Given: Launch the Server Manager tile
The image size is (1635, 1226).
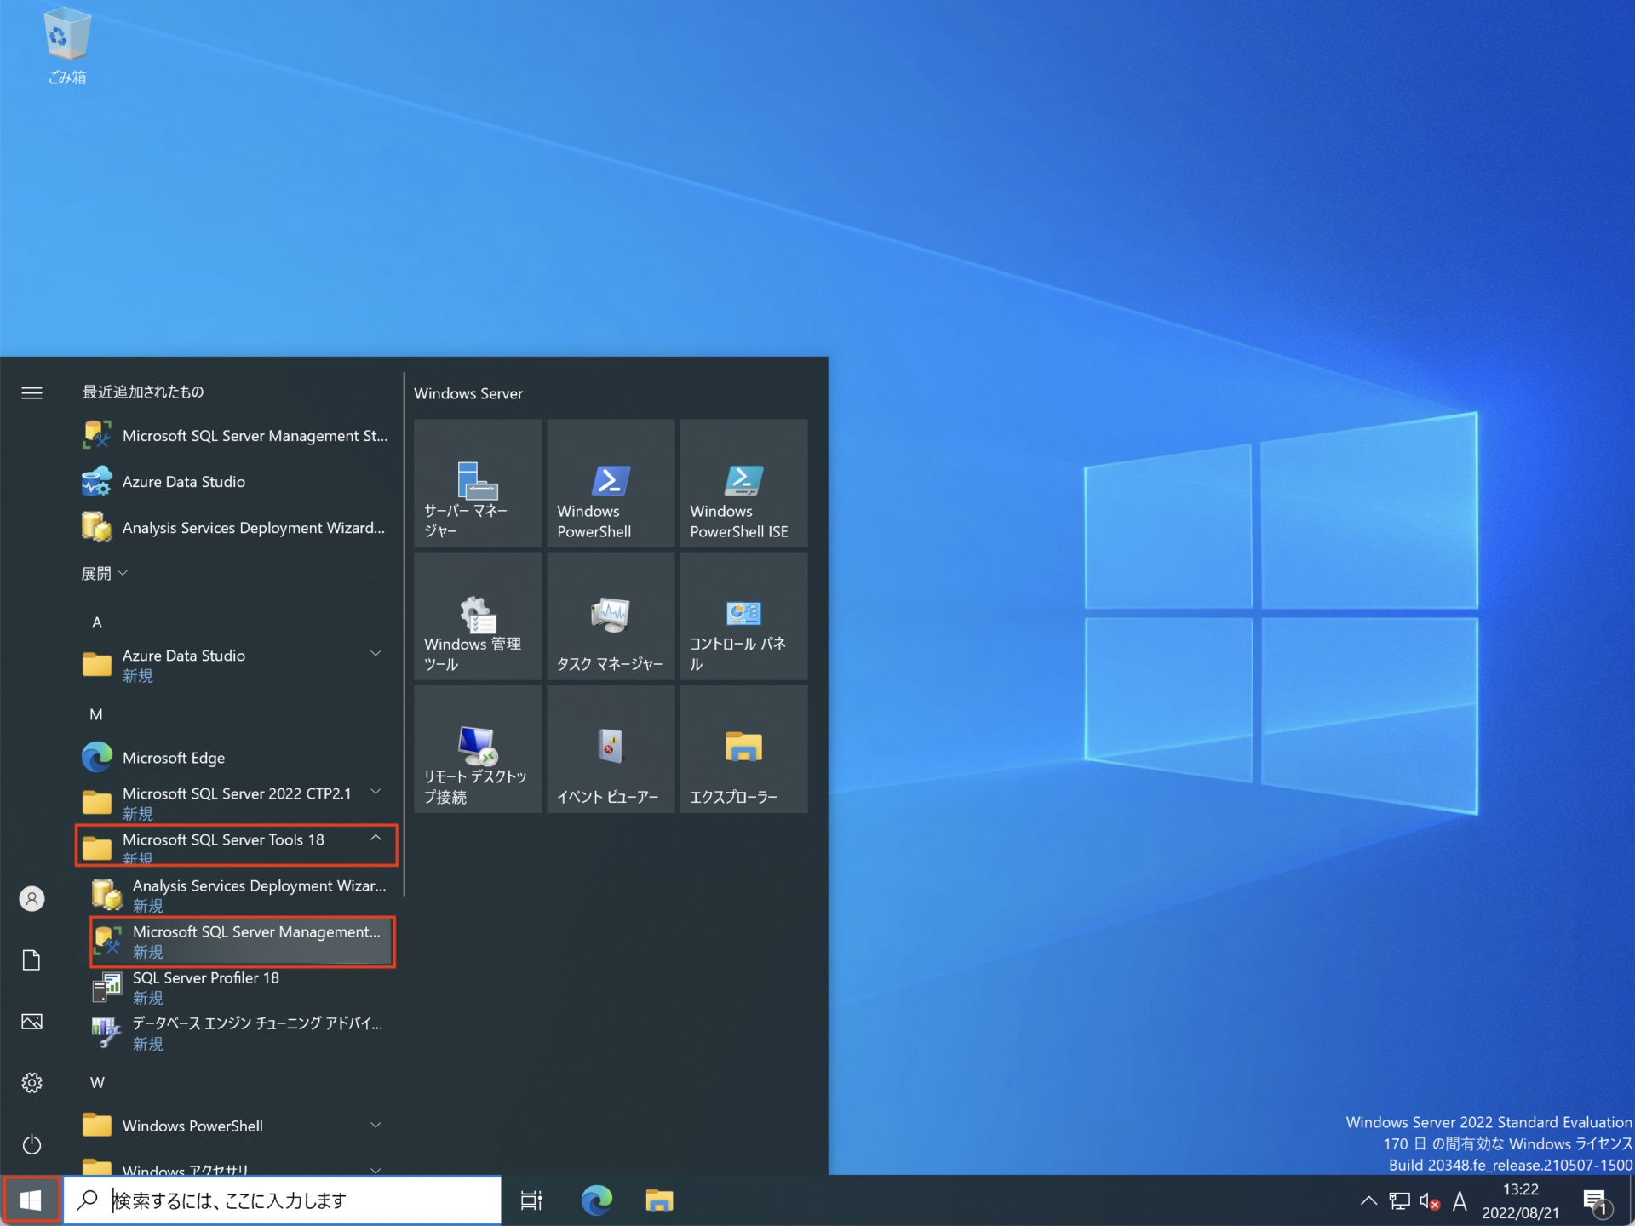Looking at the screenshot, I should 477,483.
